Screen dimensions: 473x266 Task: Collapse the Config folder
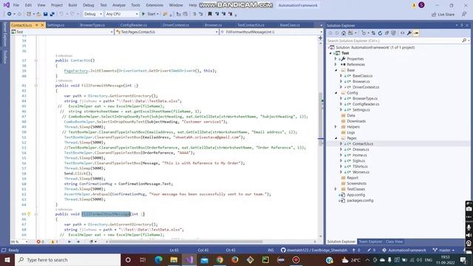point(336,92)
